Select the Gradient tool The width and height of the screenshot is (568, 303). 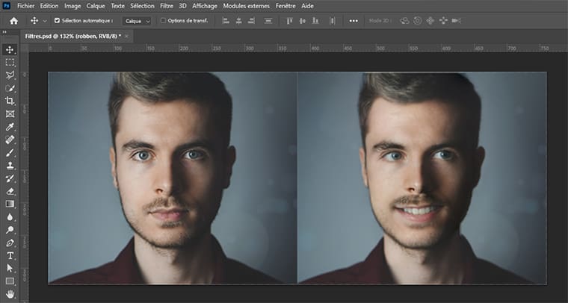[10, 204]
